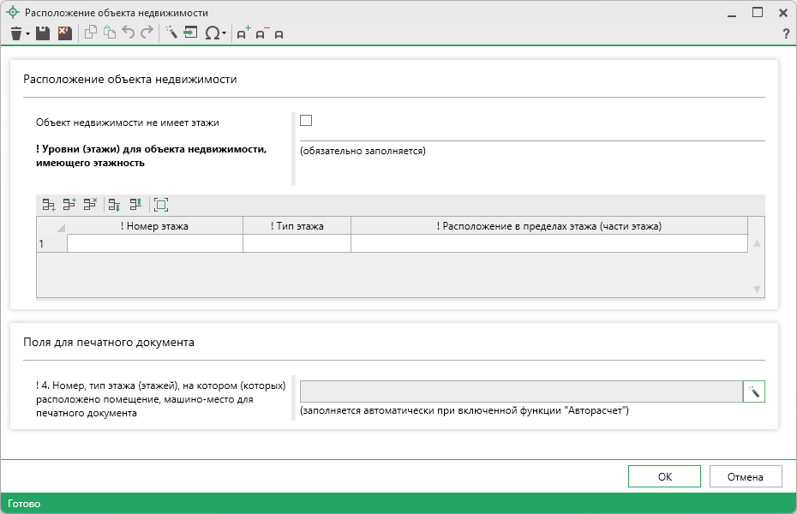Open the trash can dropdown arrow
This screenshot has width=797, height=514.
(x=27, y=34)
